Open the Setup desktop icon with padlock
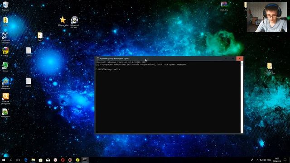Screen dimensions: 290x163 (5, 52)
